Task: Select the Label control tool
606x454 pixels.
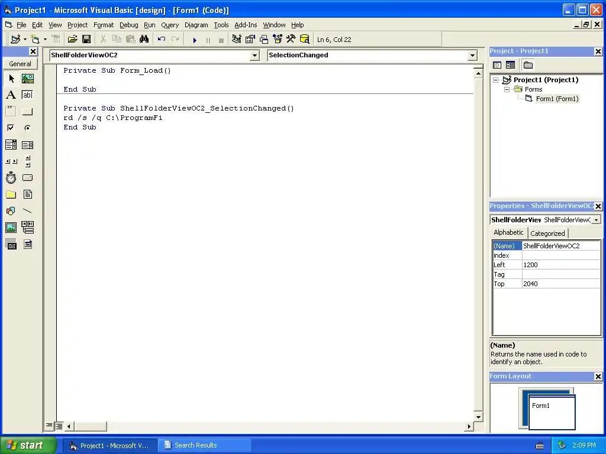Action: coord(11,95)
